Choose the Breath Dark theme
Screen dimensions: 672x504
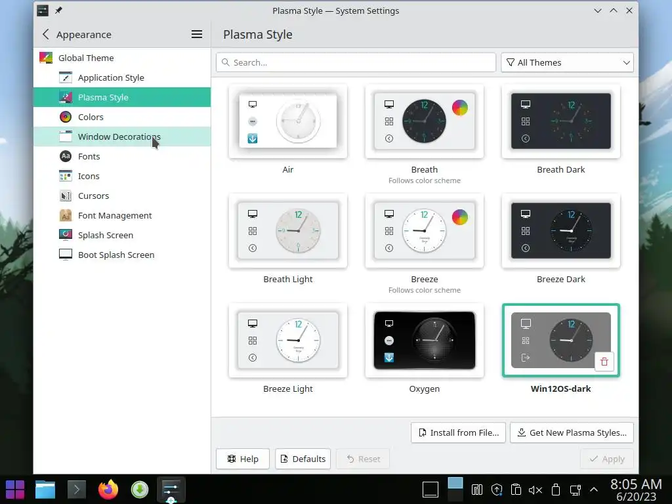tap(560, 121)
